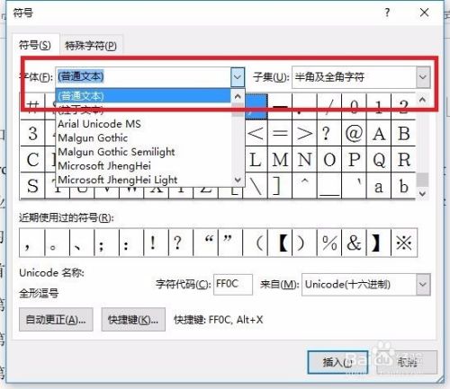This screenshot has width=450, height=389.
Task: Choose Arial Unicode MS in the font list
Action: [143, 124]
